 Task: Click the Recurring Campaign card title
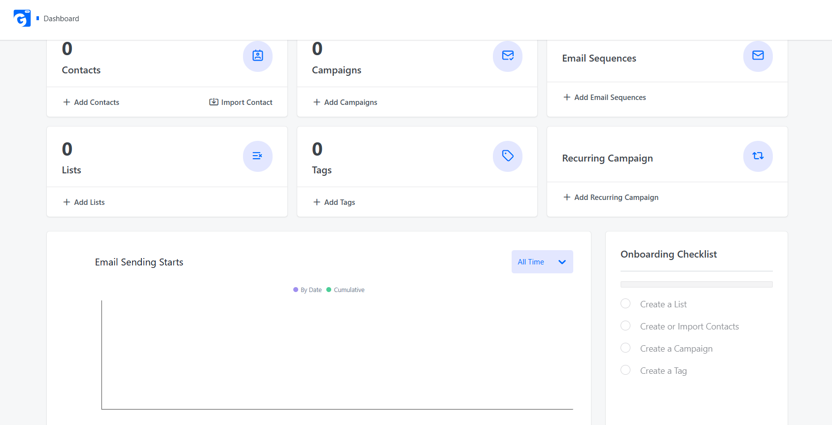[607, 158]
